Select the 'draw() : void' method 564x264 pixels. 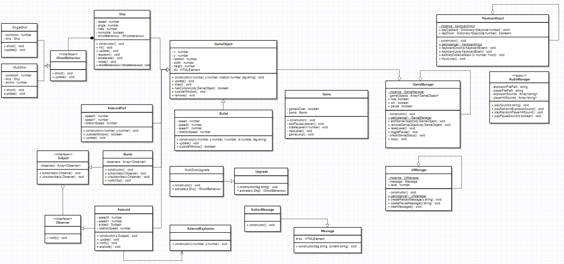[x=182, y=84]
